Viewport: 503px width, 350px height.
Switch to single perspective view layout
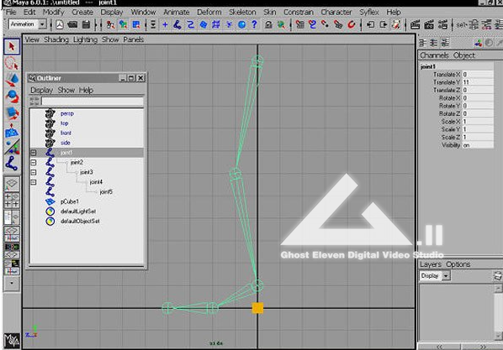12,184
